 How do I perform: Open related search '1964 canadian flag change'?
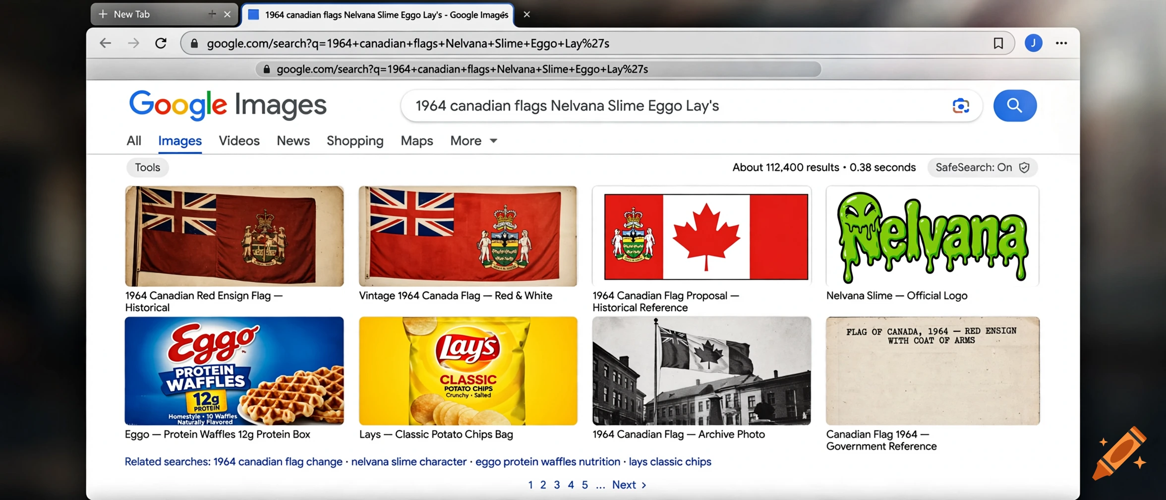pyautogui.click(x=278, y=462)
